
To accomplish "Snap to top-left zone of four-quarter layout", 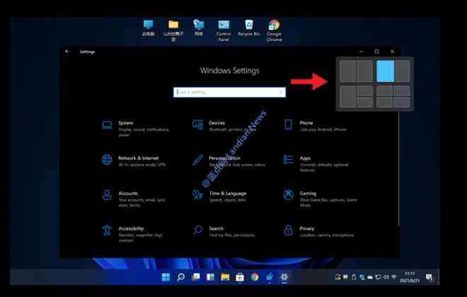I will coord(384,91).
